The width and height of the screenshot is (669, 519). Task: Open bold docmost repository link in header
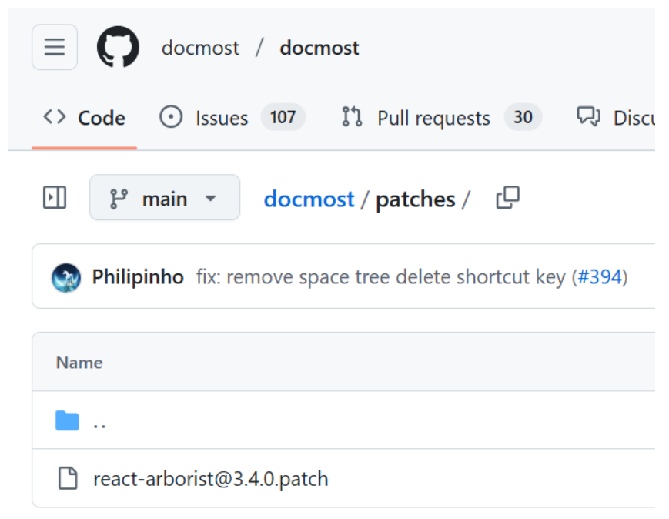click(x=319, y=48)
